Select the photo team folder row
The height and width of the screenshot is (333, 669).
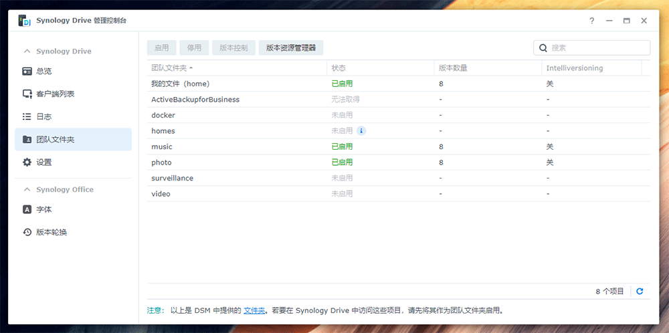[x=162, y=162]
